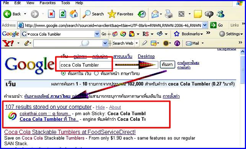This screenshot has width=246, height=149.
Task: Click the Google logo on the Google toolbar
Action: (10, 34)
